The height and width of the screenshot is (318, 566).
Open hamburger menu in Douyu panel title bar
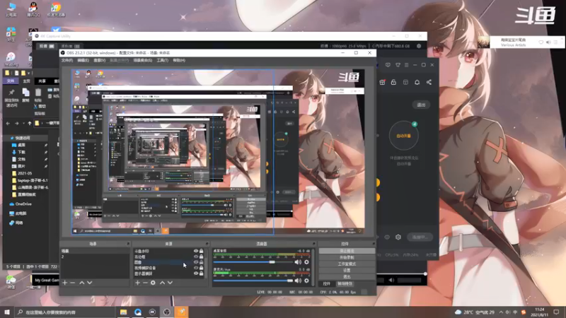(x=406, y=65)
